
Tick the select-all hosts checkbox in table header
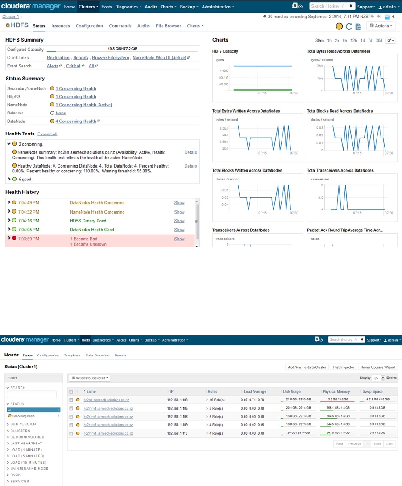71,391
